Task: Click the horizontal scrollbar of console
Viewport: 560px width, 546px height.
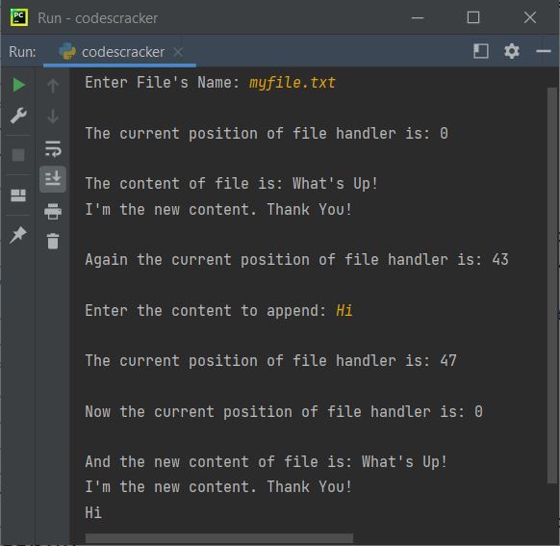Action: (219, 539)
